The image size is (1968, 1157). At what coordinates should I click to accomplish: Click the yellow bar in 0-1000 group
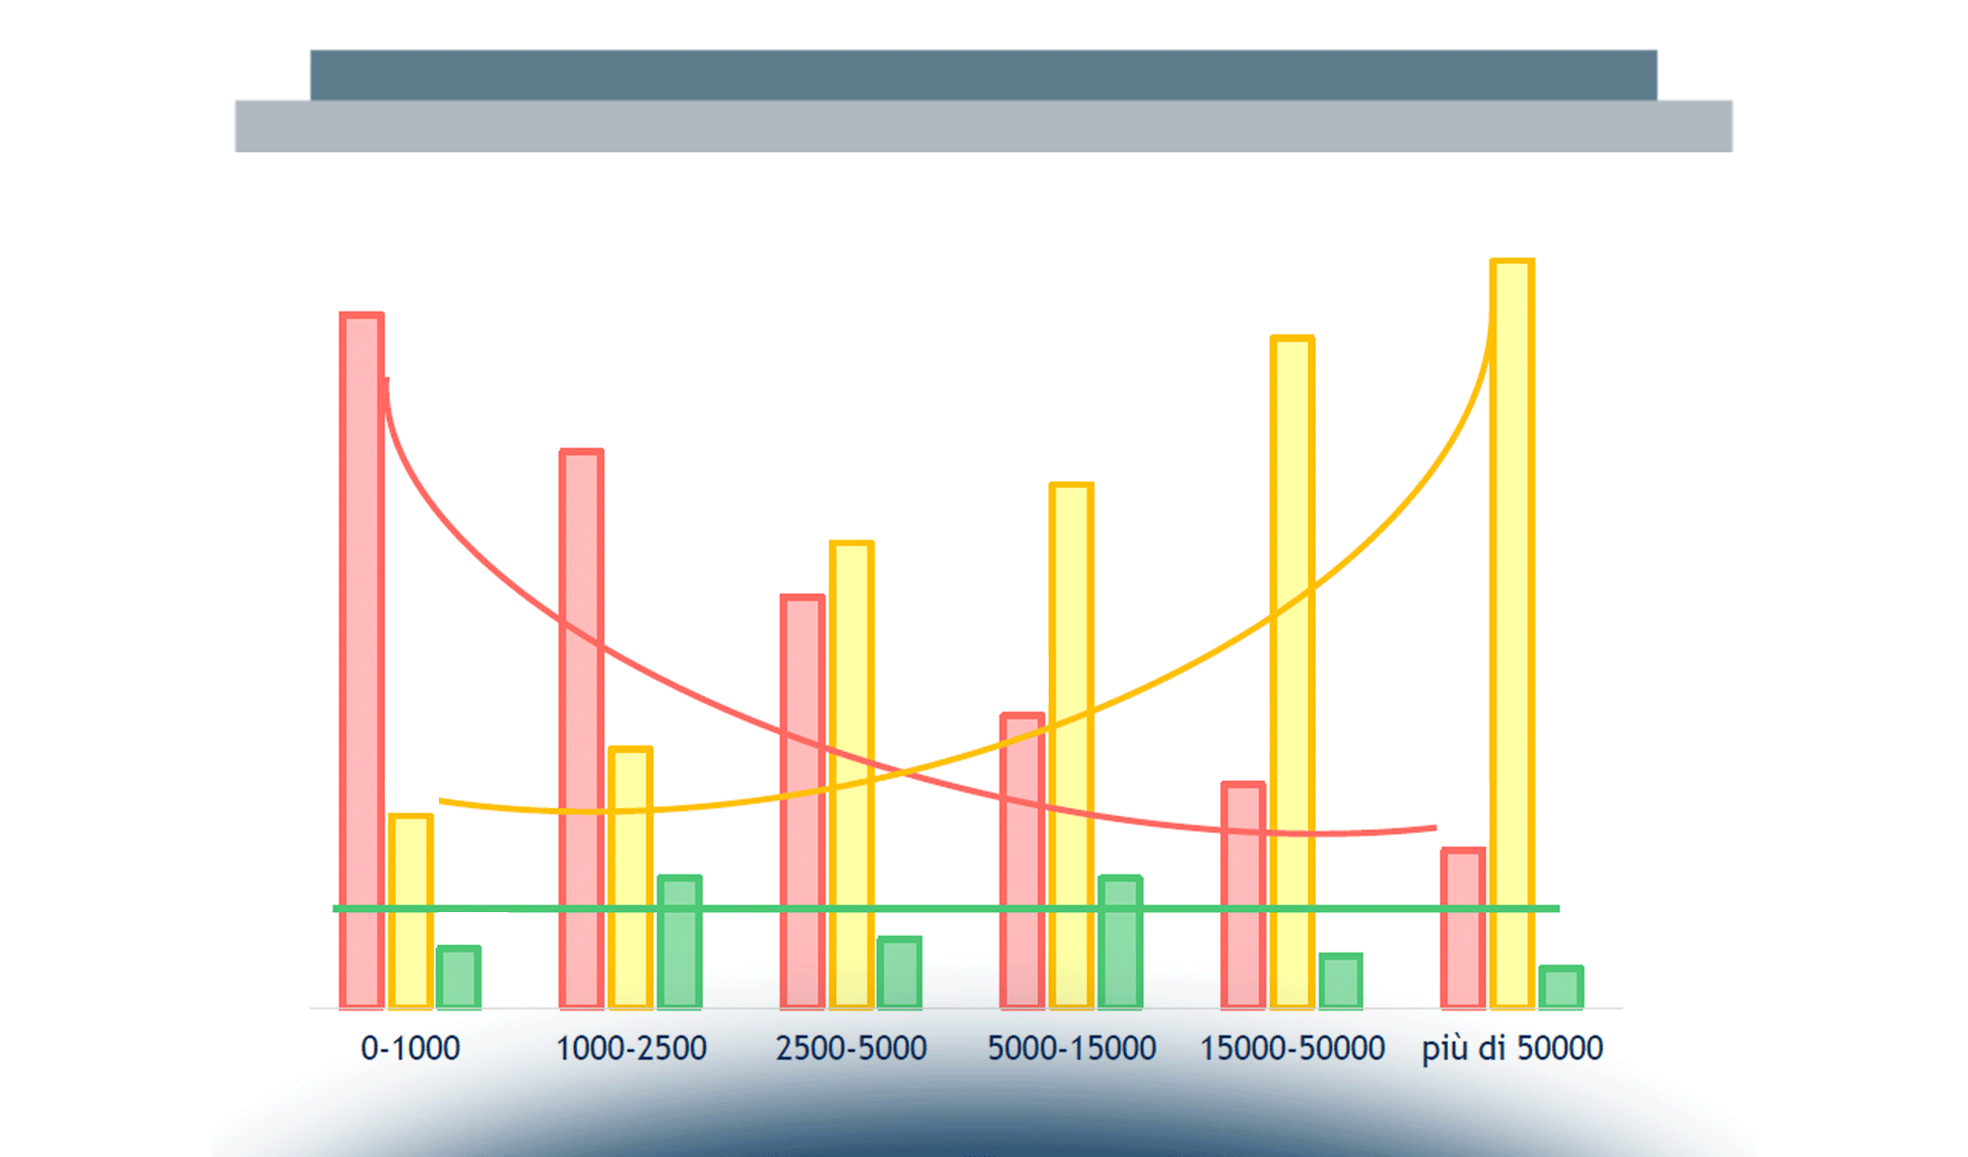click(410, 955)
